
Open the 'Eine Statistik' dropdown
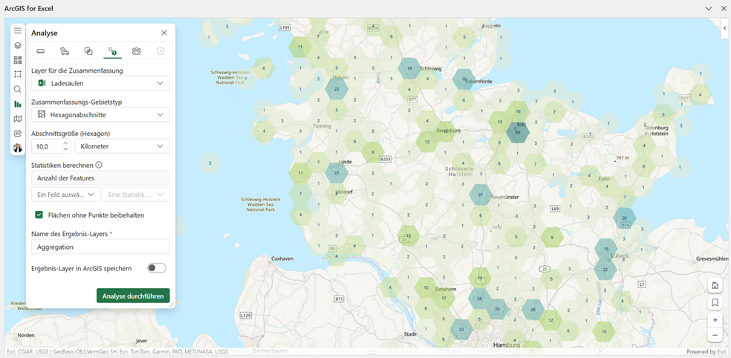[136, 195]
